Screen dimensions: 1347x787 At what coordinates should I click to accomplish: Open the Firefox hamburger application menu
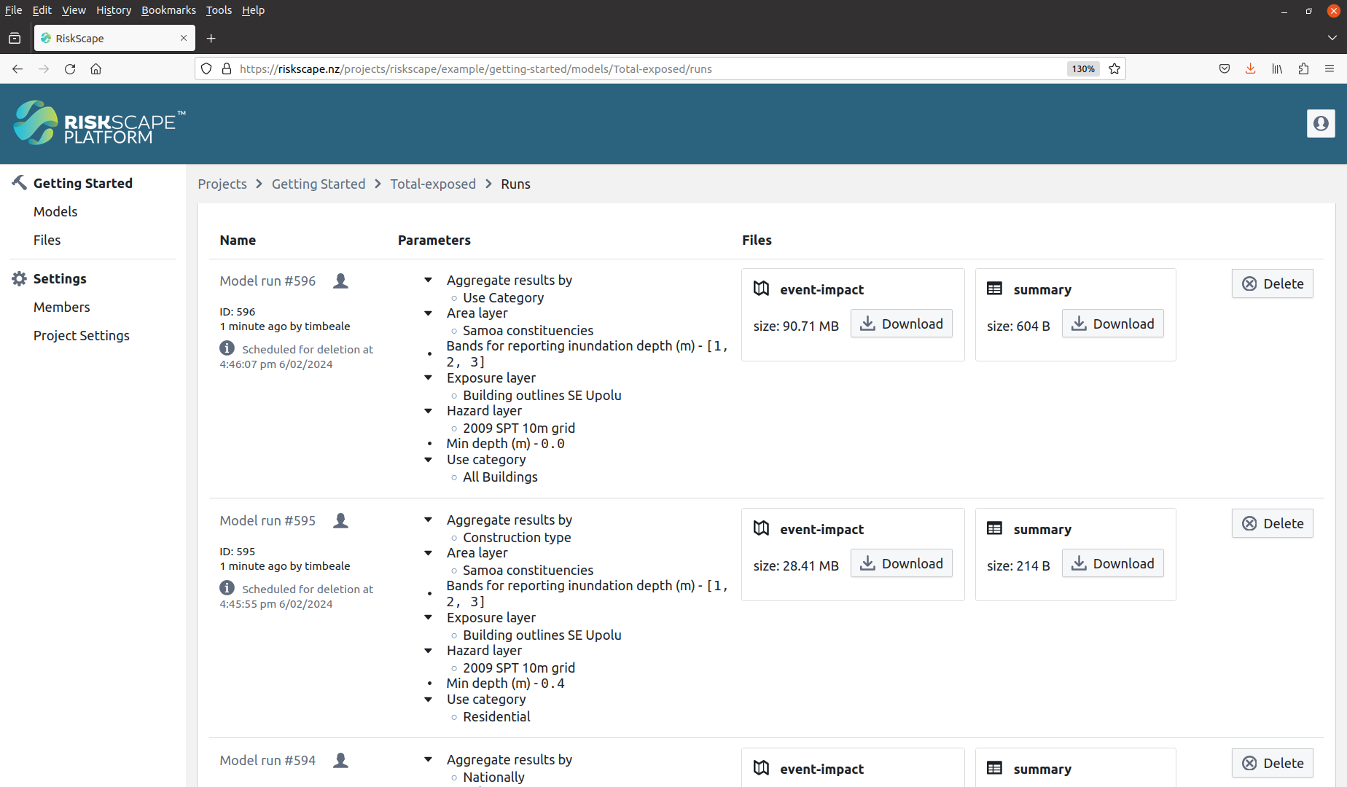(x=1330, y=68)
